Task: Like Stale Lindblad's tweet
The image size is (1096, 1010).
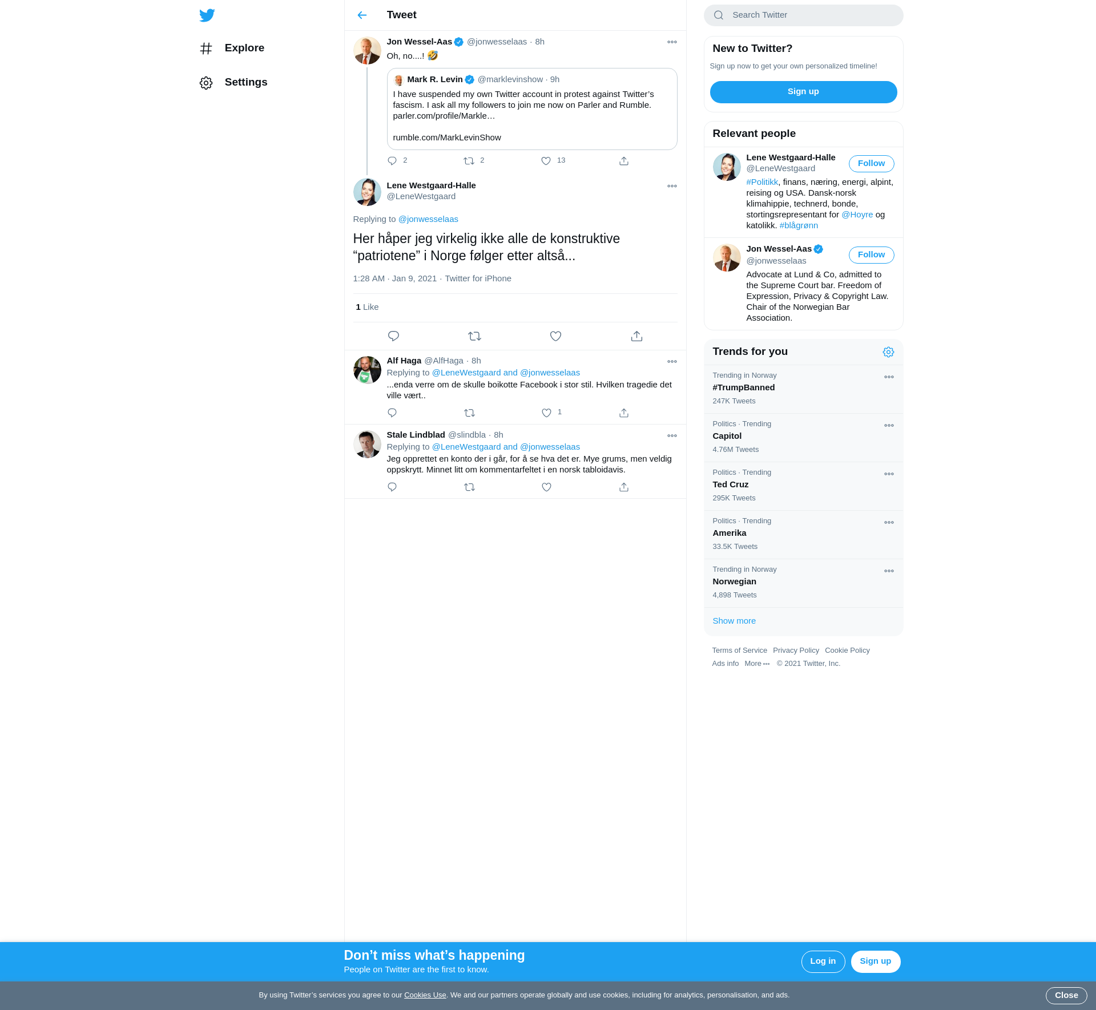Action: (x=546, y=487)
